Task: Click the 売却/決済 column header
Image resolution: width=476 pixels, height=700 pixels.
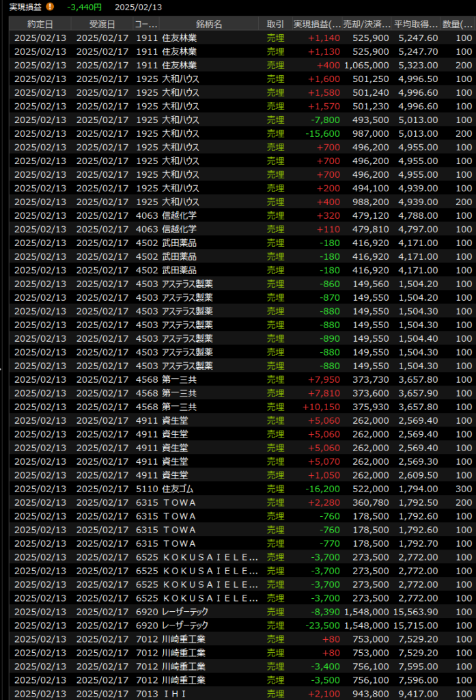Action: (x=367, y=24)
